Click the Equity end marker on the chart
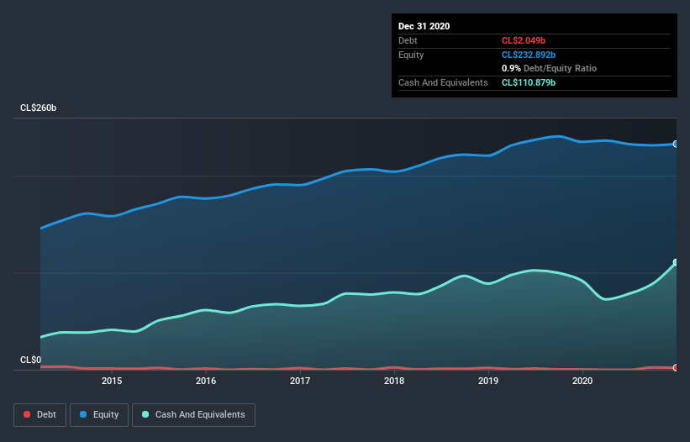The height and width of the screenshot is (442, 690). click(676, 145)
